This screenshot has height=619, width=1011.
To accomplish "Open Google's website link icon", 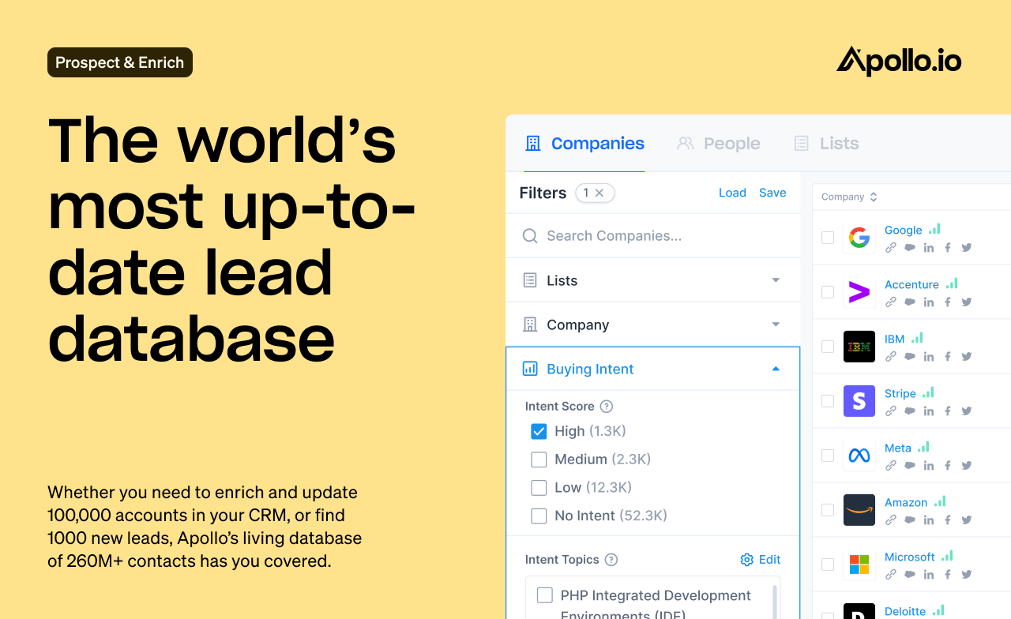I will click(891, 247).
